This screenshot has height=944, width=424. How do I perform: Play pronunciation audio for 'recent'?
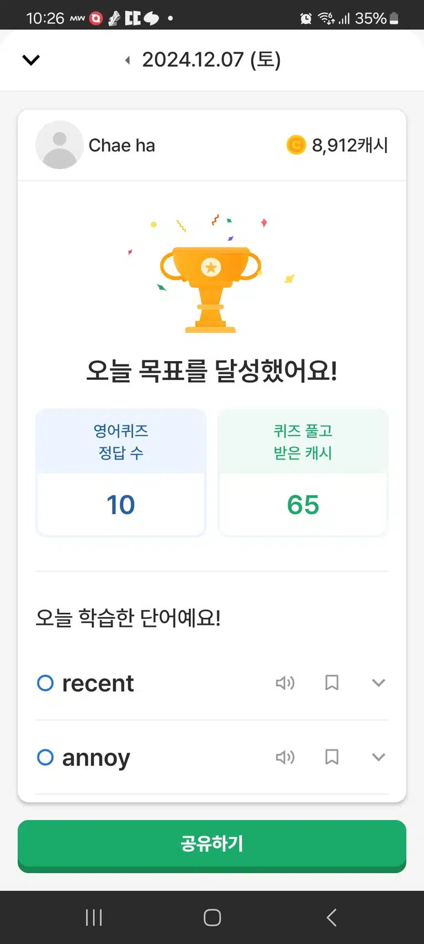(285, 683)
